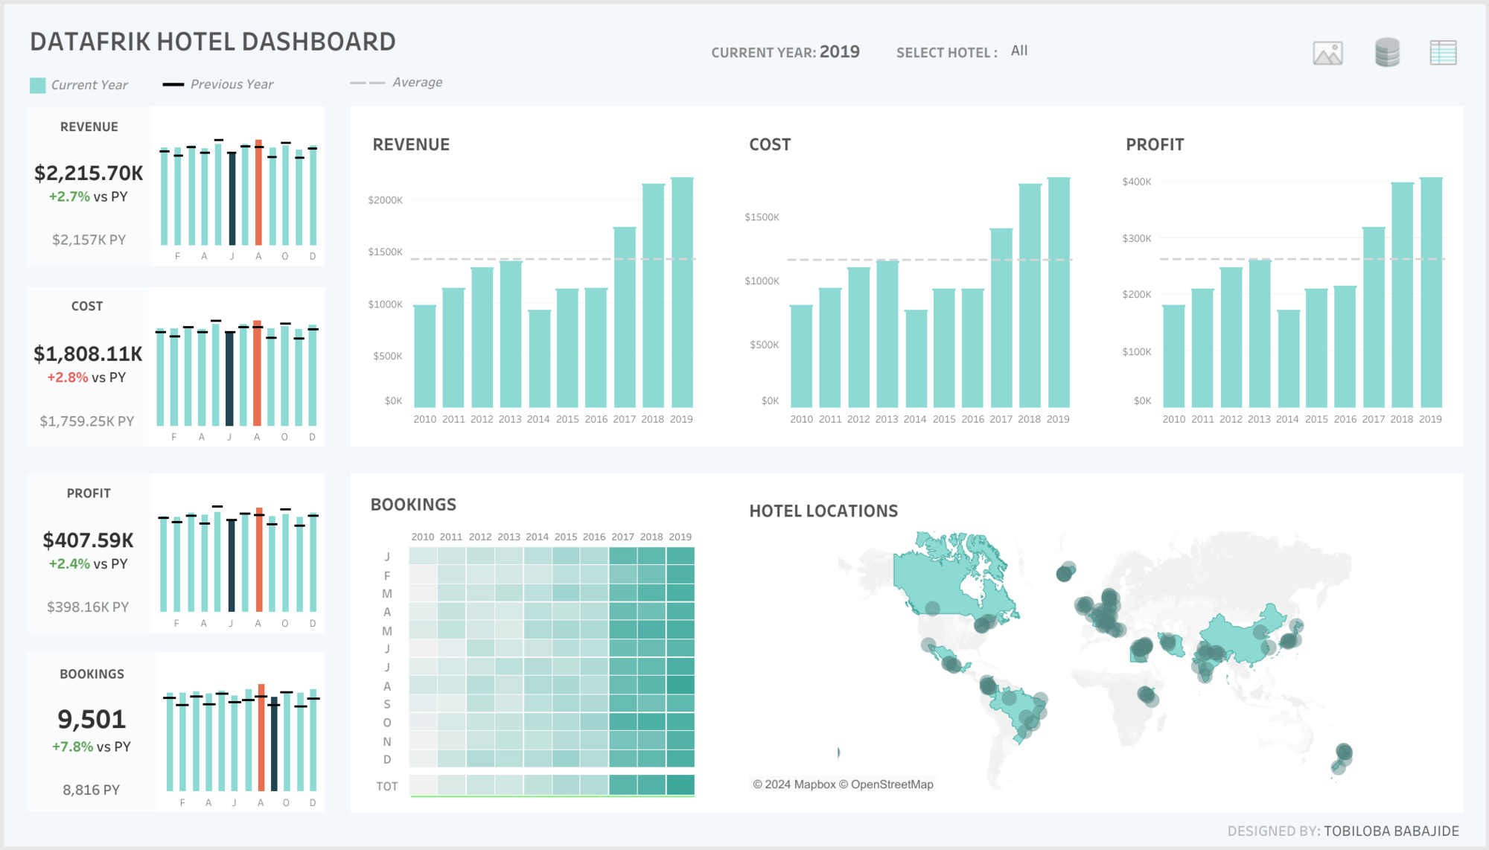
Task: Click the Current Year teal legend swatch
Action: (x=37, y=85)
